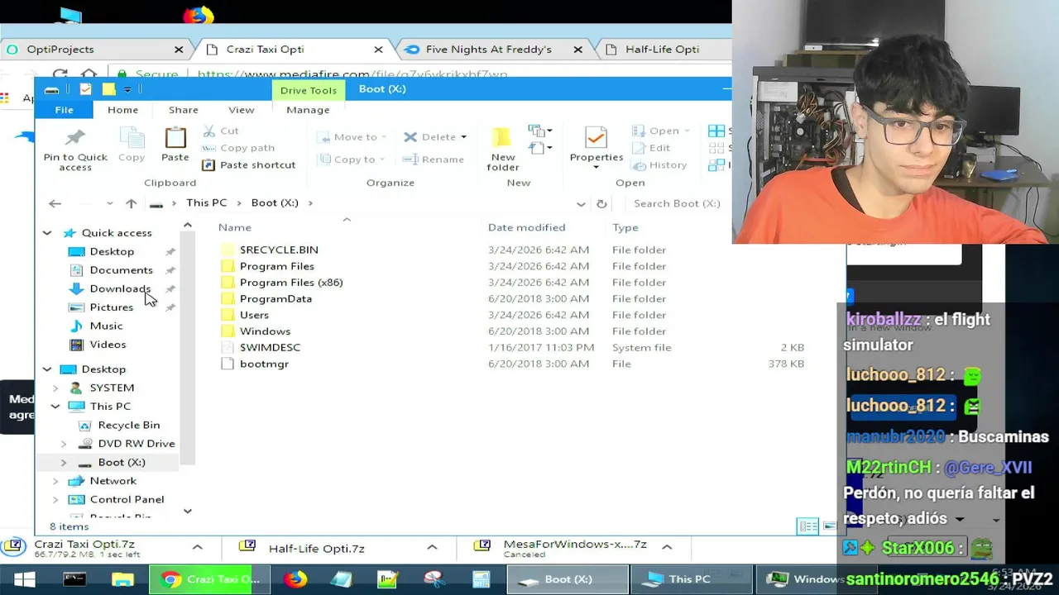Open Crazi Taxi Opti.7z download options arrow

click(x=197, y=548)
